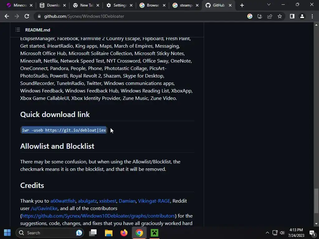
Task: Click the iwr -useb debloat code block
Action: point(64,130)
